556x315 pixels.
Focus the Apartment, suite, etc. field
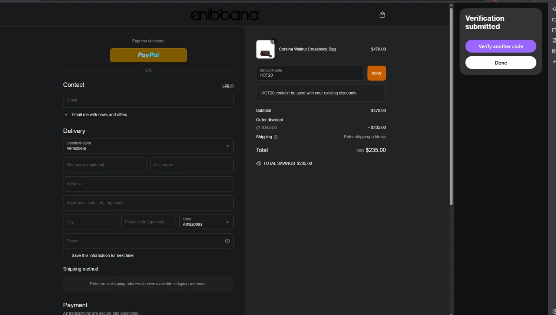click(148, 203)
